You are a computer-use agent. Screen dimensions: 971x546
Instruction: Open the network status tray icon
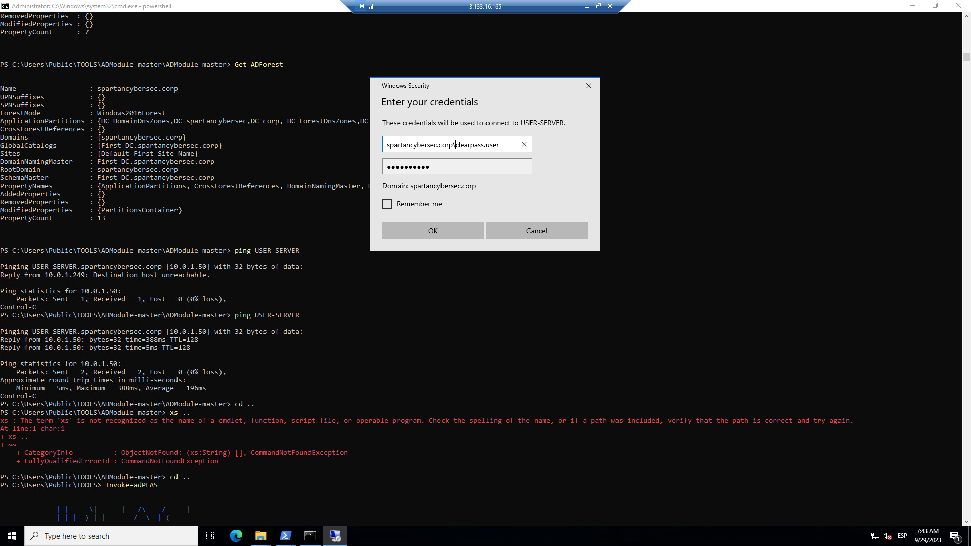coord(875,536)
